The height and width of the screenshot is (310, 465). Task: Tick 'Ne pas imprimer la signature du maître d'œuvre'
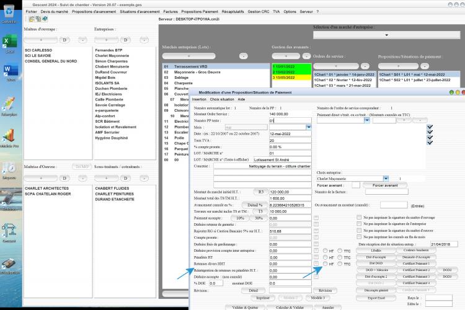coord(359,231)
